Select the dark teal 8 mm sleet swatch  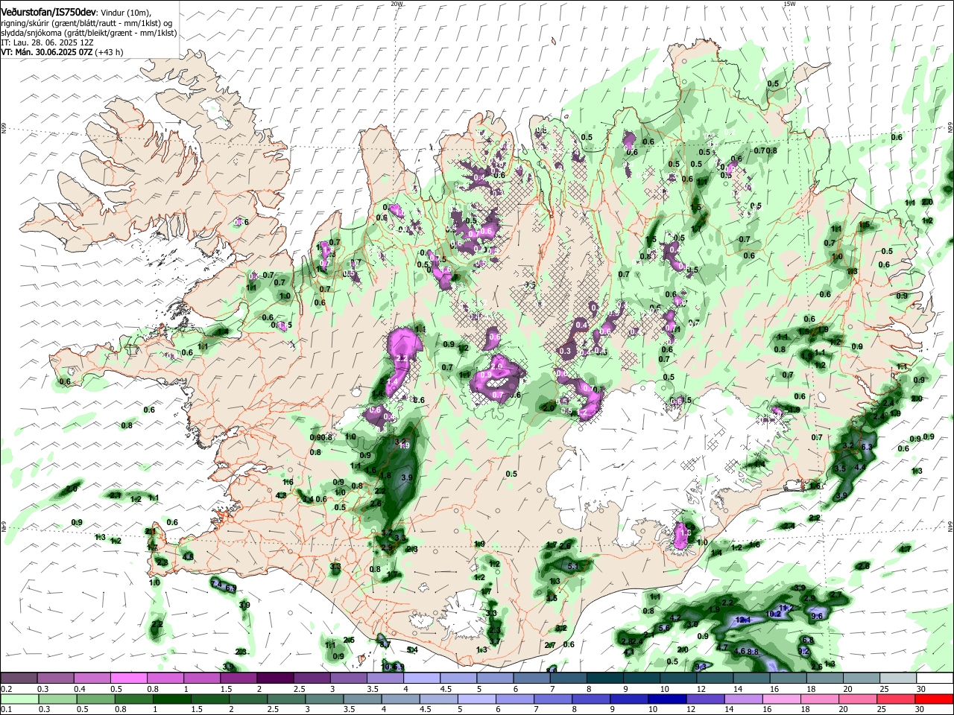point(606,678)
